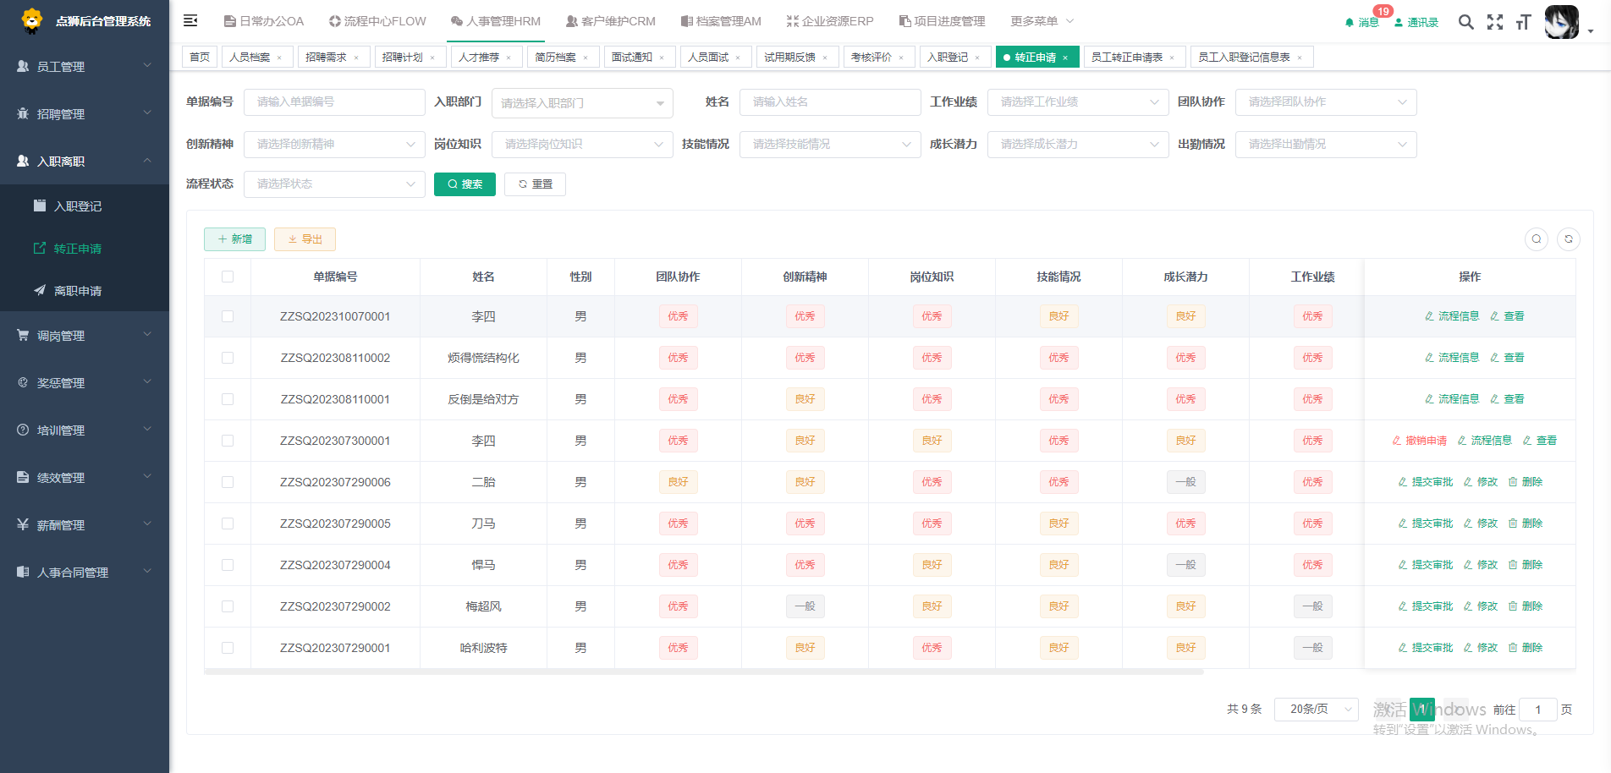
Task: Click 撤销申请 for ZZSQ202307300001
Action: click(x=1420, y=441)
